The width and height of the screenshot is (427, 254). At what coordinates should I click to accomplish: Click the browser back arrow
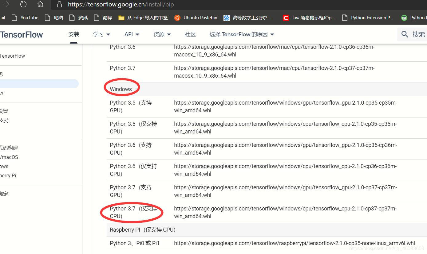(x=6, y=4)
